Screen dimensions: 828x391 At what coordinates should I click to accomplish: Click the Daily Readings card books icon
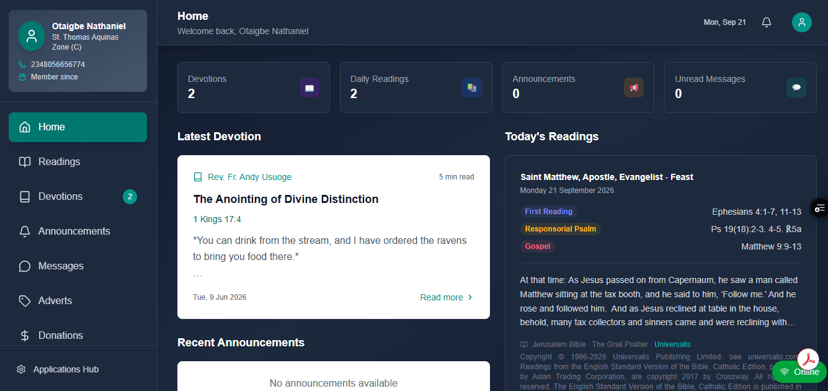[472, 88]
